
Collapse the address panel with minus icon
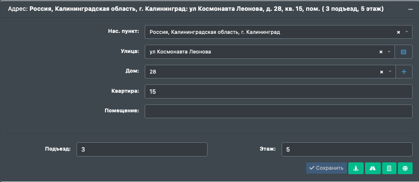(x=411, y=9)
